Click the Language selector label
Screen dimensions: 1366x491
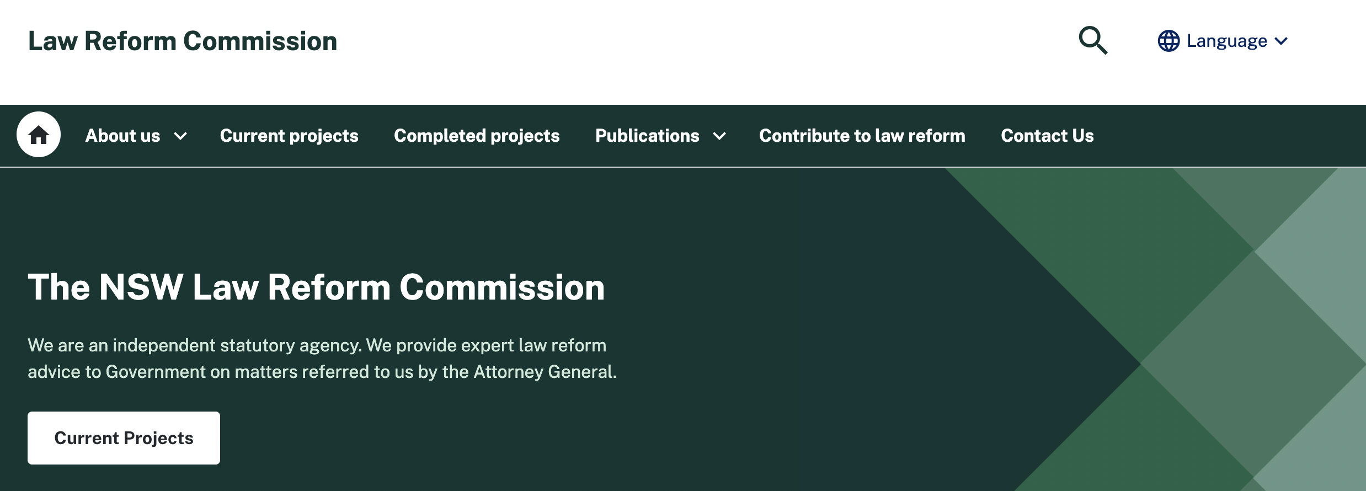pos(1226,41)
